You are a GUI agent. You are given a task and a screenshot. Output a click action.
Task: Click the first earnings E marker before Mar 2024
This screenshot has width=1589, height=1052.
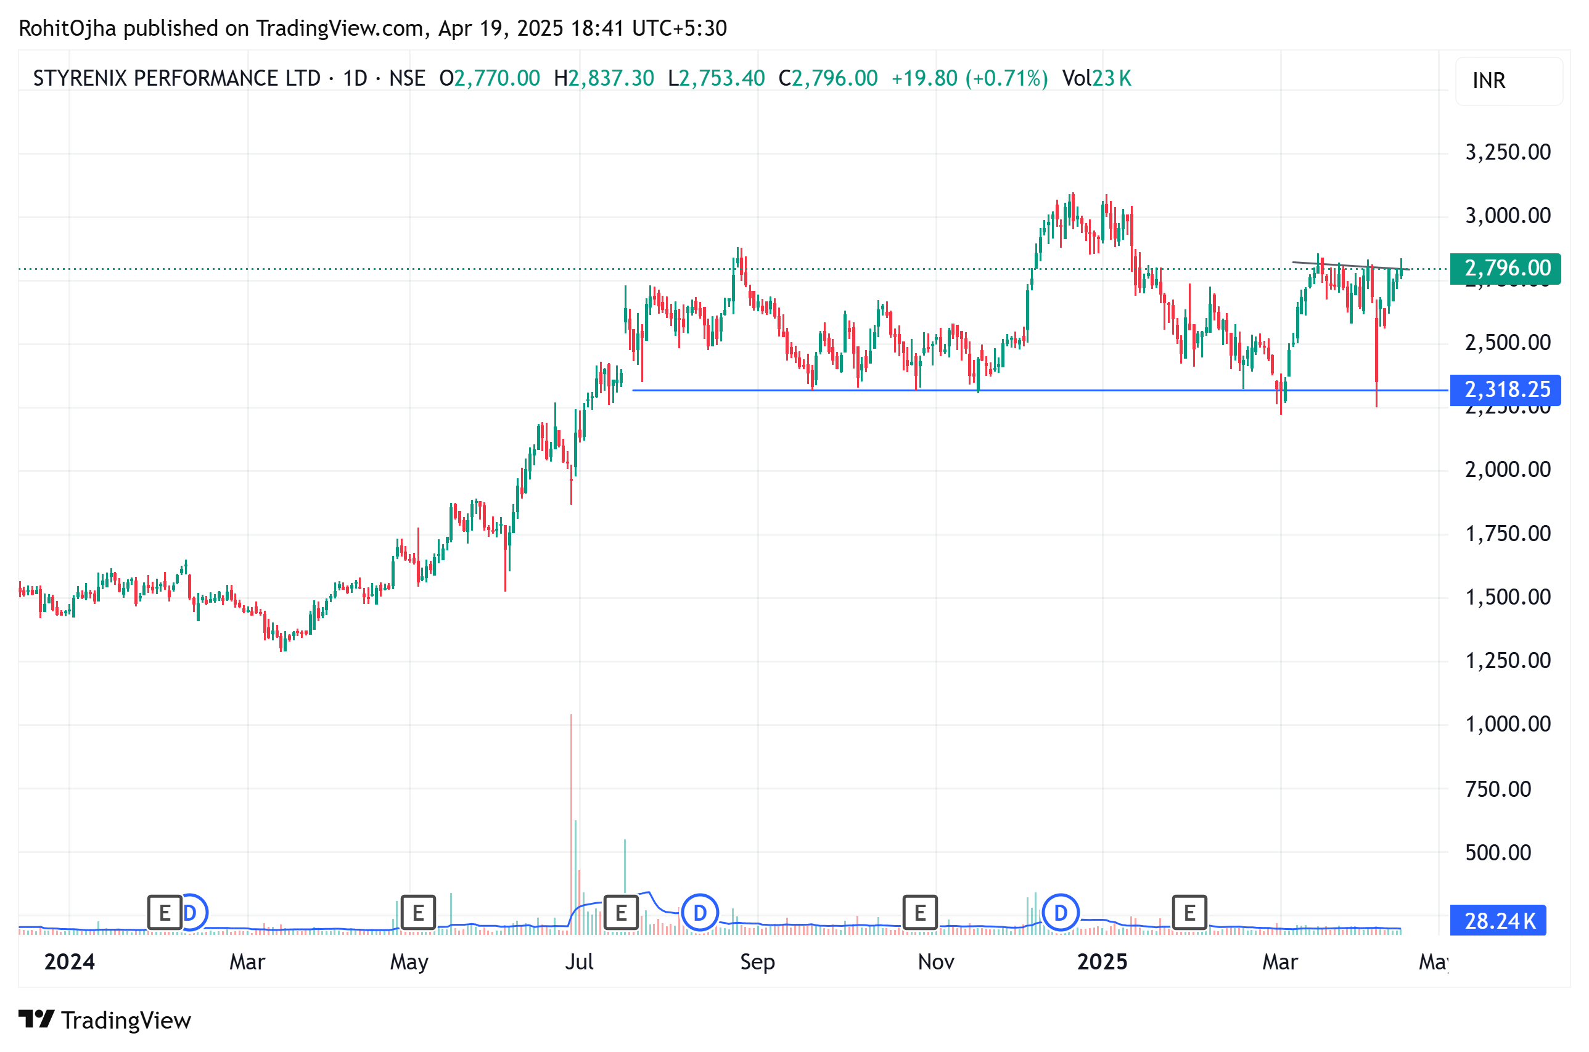point(165,913)
